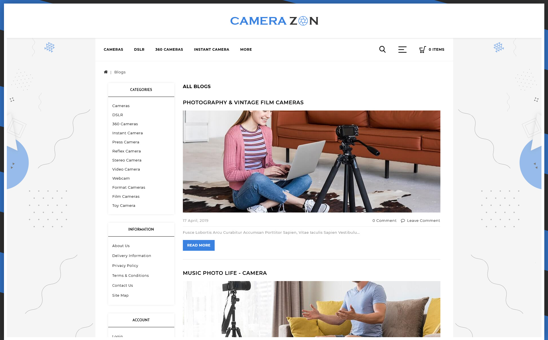The image size is (548, 340).
Task: Open the Film Cameras category
Action: coord(126,197)
